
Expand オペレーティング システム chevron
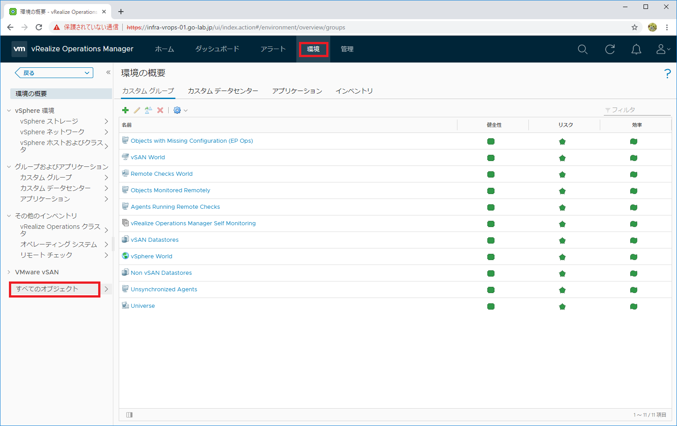pyautogui.click(x=106, y=244)
